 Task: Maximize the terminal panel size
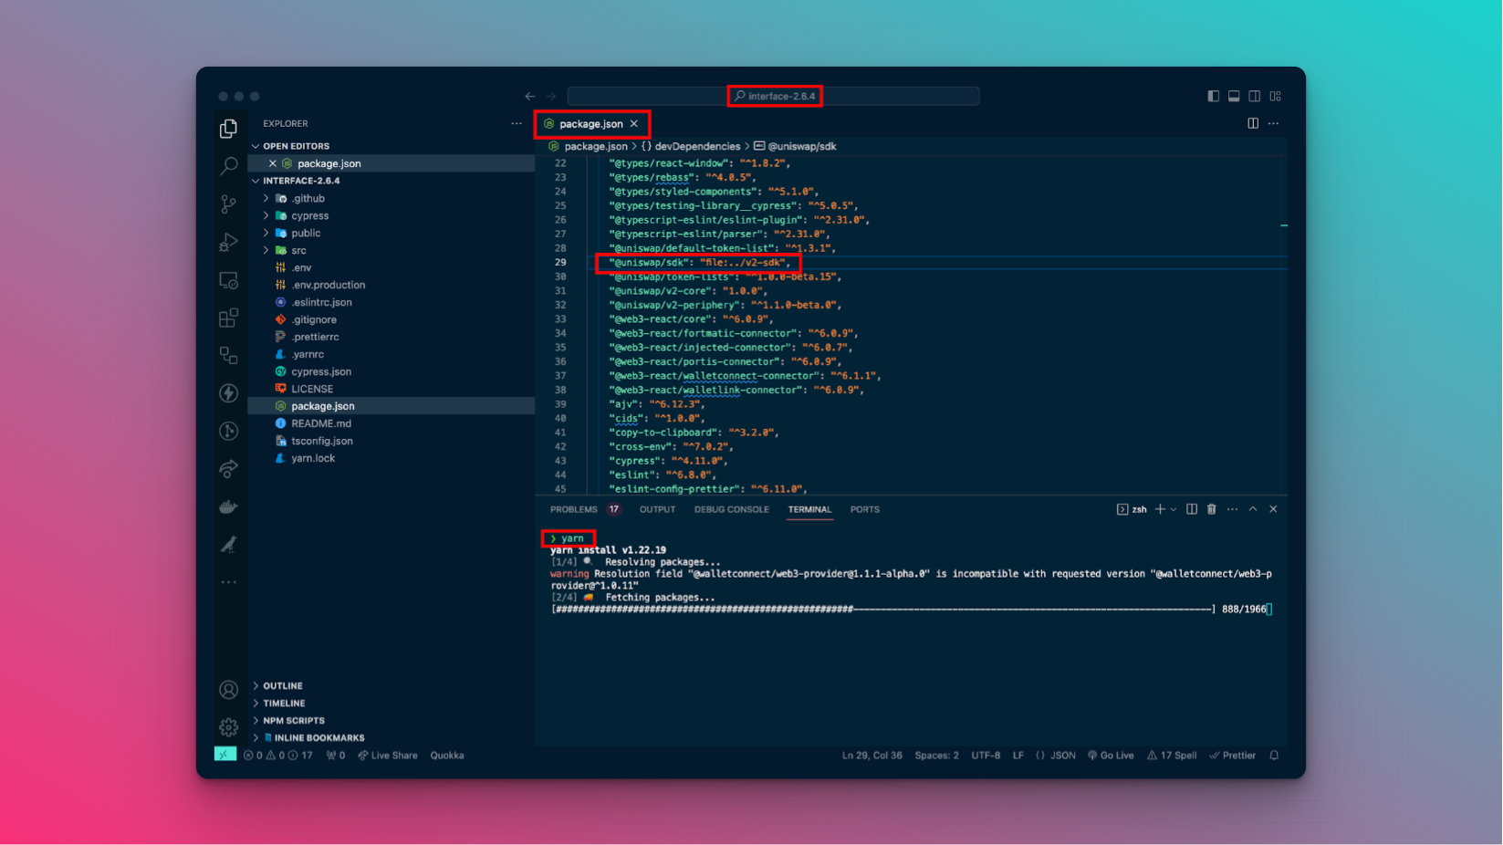[1253, 509]
